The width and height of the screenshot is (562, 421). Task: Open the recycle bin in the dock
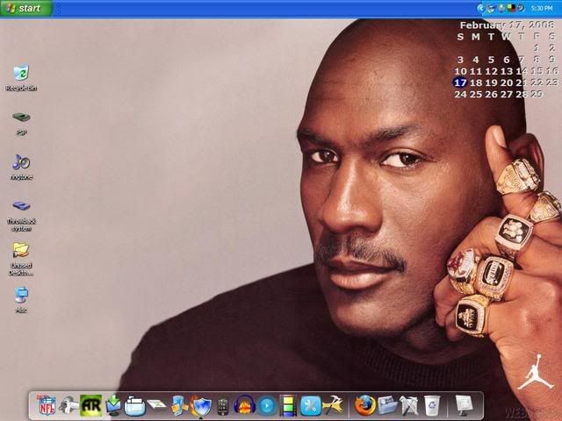click(x=431, y=405)
